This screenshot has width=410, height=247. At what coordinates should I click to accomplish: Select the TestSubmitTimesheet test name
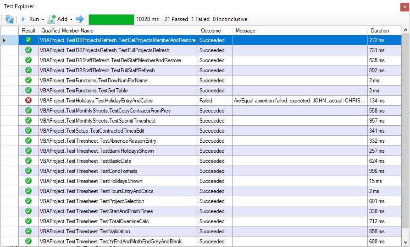pos(98,121)
